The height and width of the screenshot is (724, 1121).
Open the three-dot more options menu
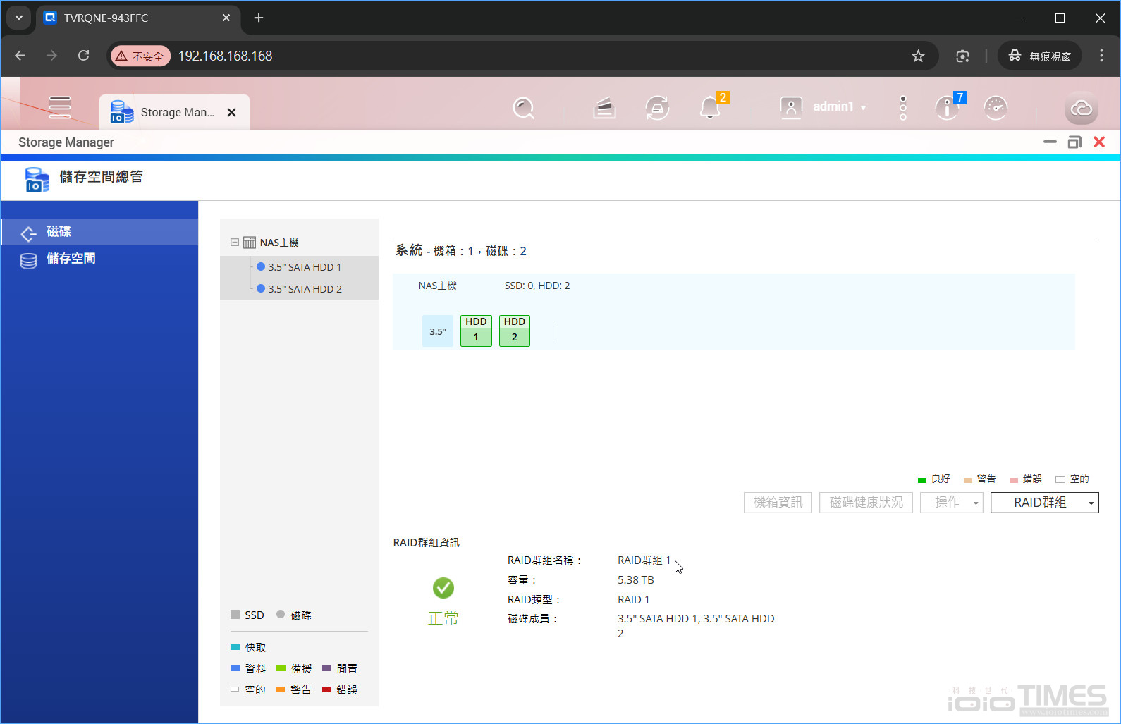[902, 108]
